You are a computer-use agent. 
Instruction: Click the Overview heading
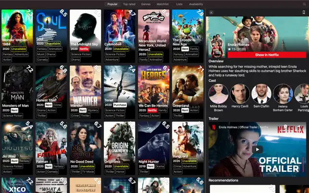pyautogui.click(x=216, y=61)
